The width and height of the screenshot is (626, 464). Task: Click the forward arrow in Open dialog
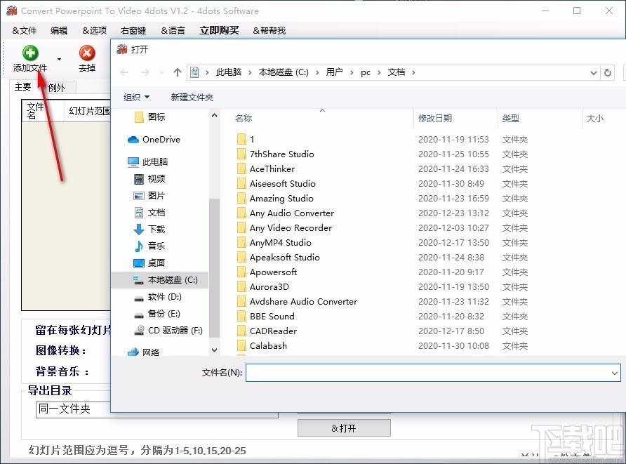tap(145, 72)
